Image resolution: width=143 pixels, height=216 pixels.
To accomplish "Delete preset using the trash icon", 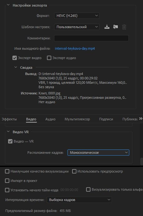I will click(124, 27).
